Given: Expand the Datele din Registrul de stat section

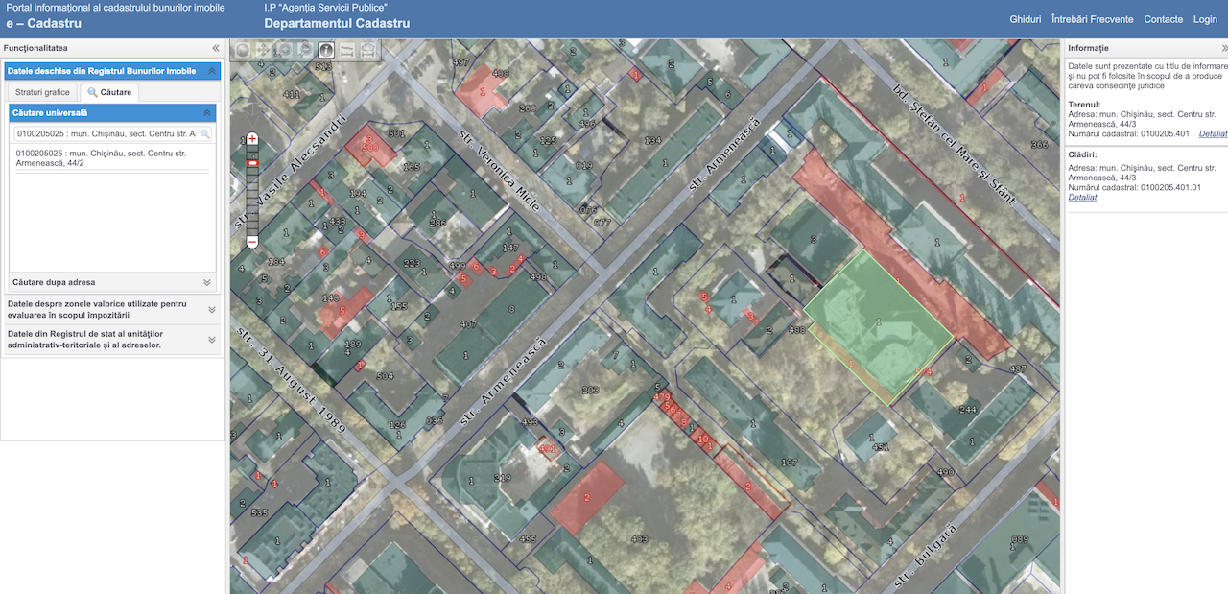Looking at the screenshot, I should coord(210,340).
